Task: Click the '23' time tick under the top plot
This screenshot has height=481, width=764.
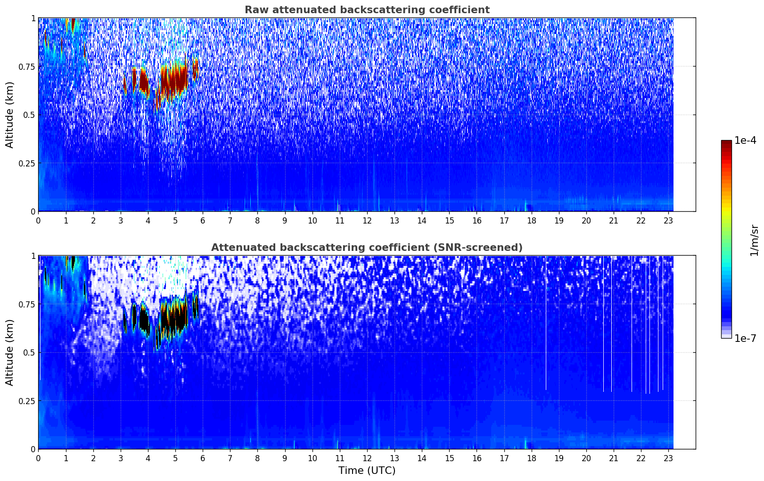Action: pyautogui.click(x=668, y=221)
